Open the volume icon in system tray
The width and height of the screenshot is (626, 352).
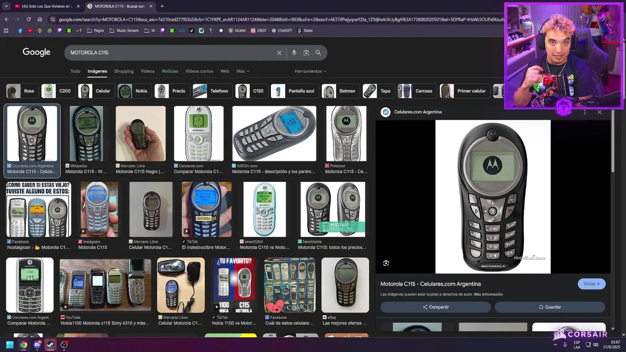(595, 345)
